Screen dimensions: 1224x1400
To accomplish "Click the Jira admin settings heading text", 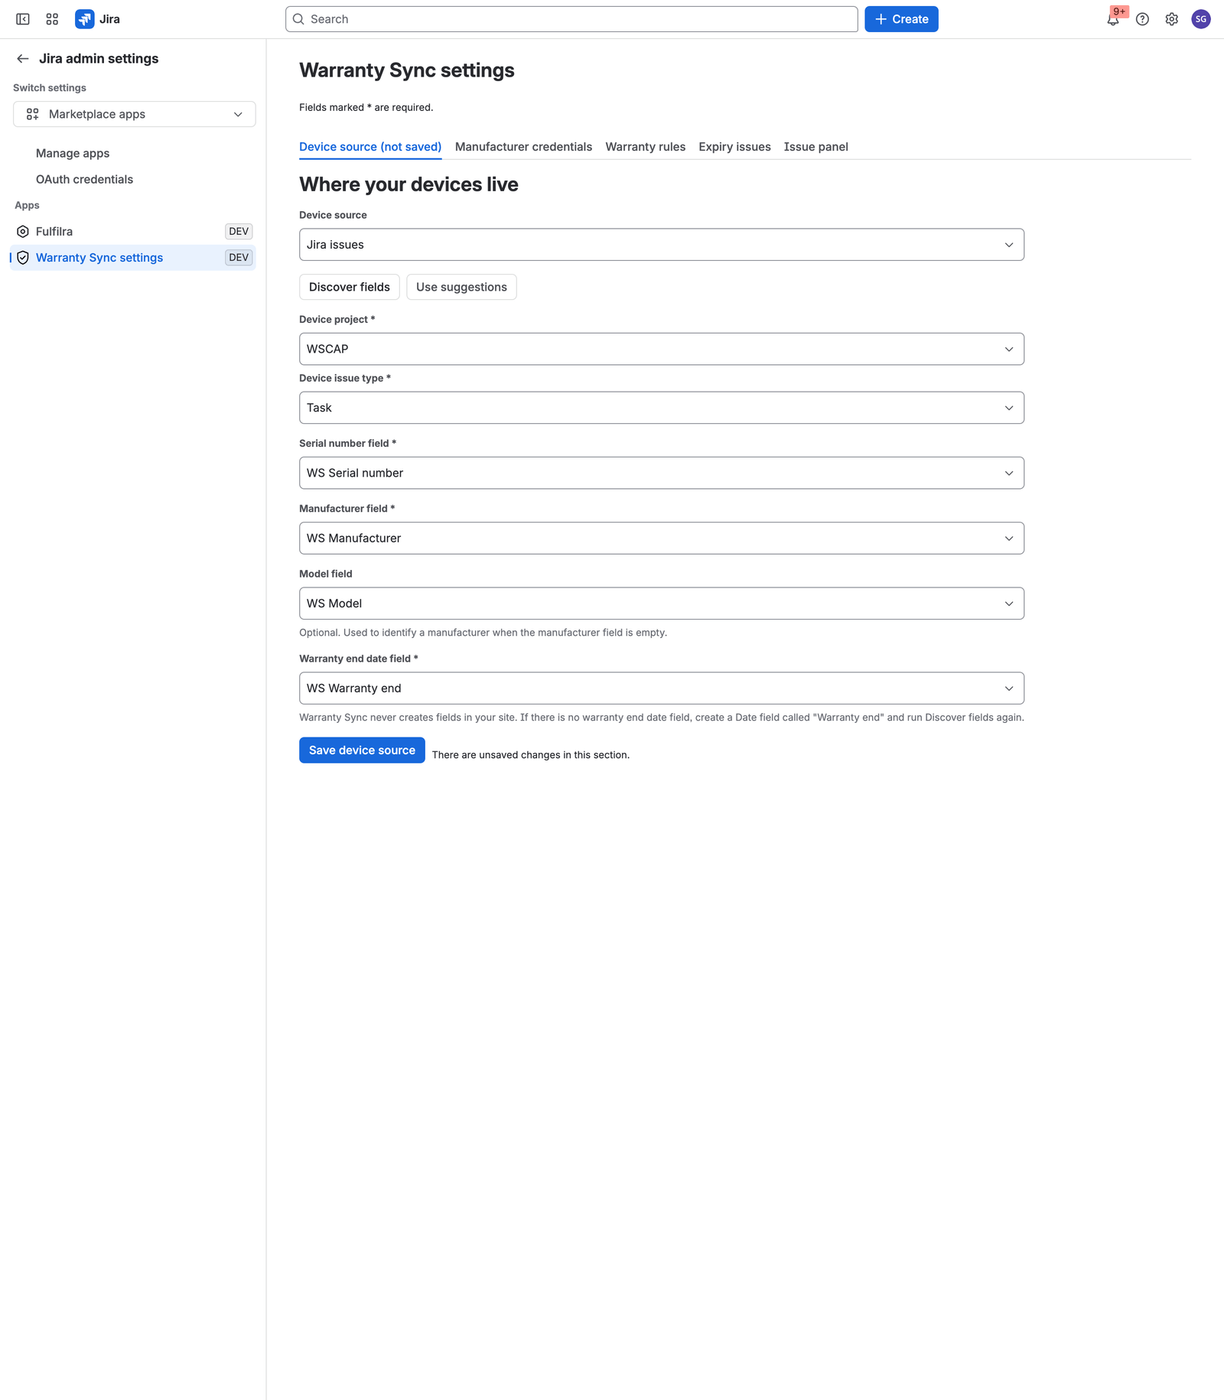I will 99,59.
